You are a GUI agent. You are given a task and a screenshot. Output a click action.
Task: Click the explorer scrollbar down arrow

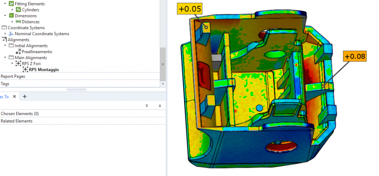163,84
